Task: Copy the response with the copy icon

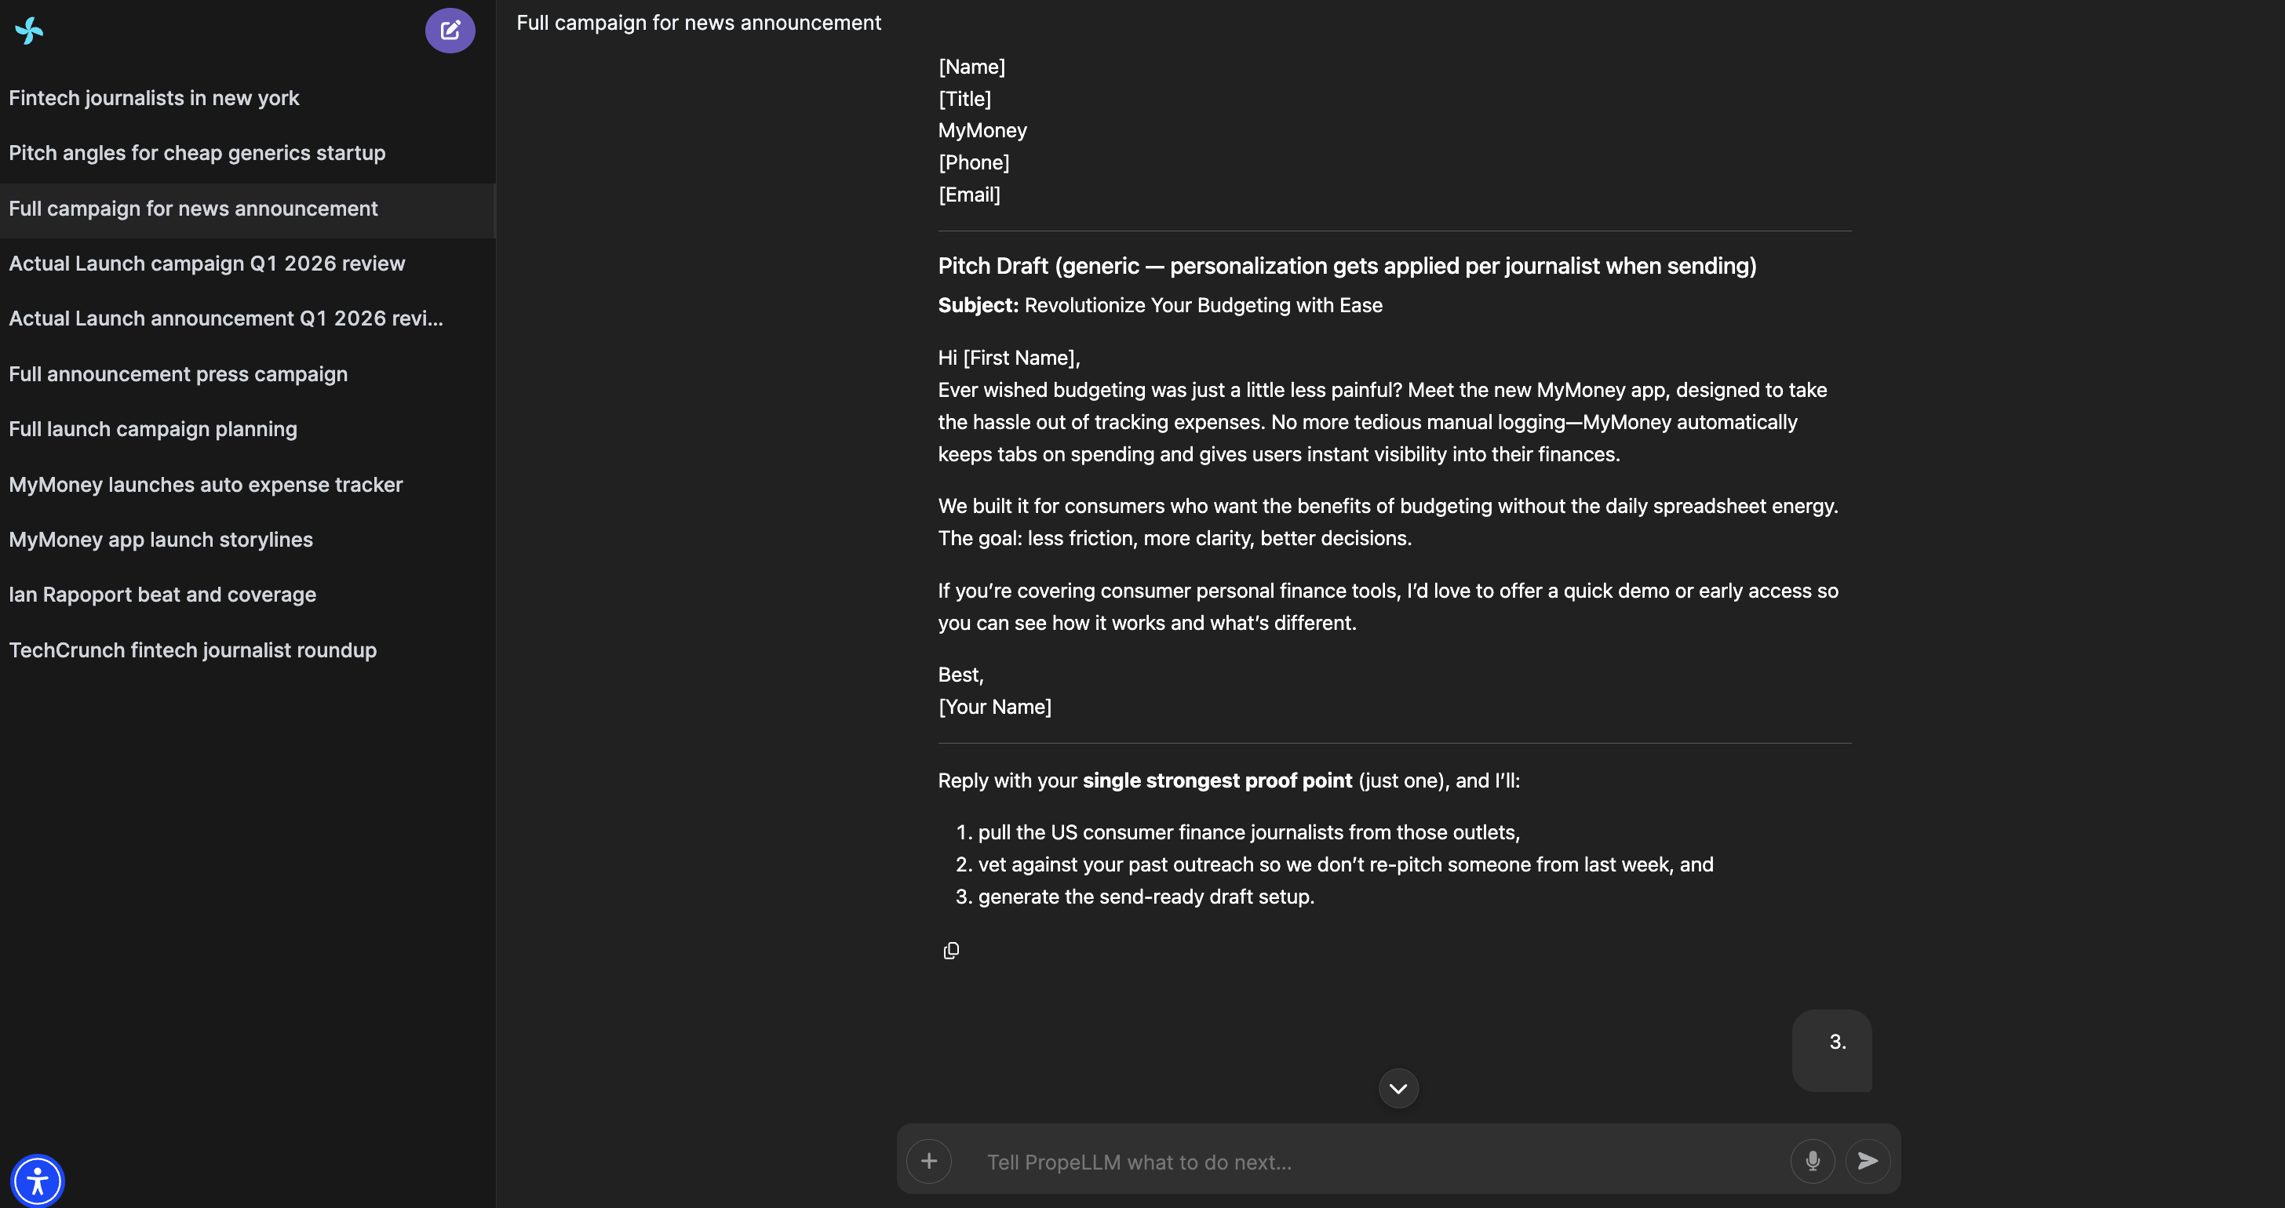Action: point(951,951)
